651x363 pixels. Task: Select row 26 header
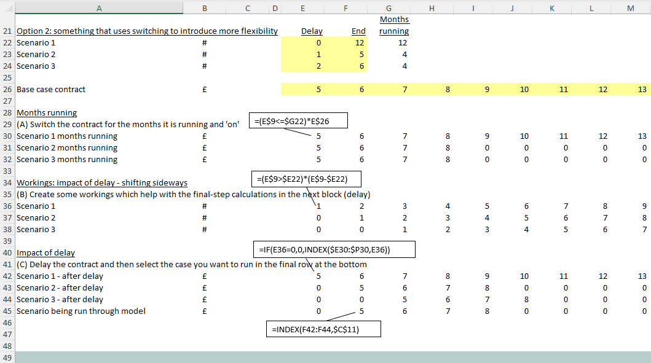point(7,90)
